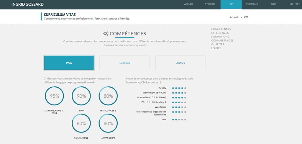Click the "Prestashop (1.5.6.2 - 1.6.0.6)" label

coord(152,98)
